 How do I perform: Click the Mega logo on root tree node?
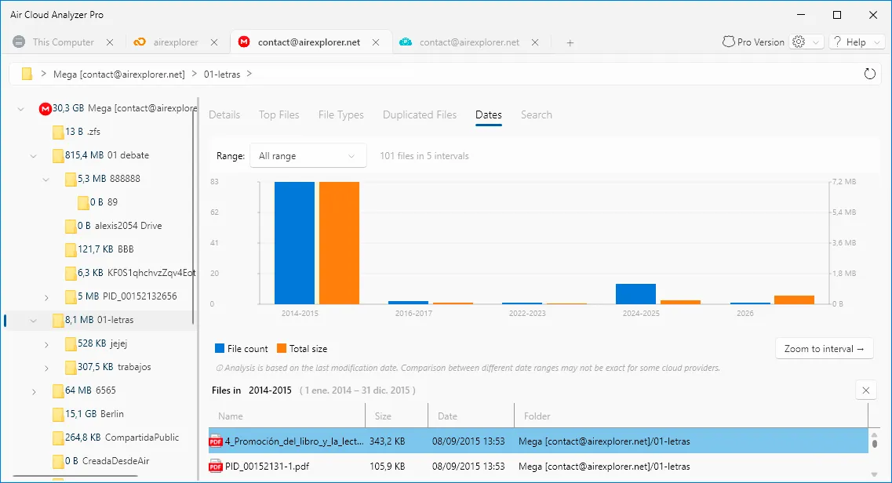pos(45,108)
